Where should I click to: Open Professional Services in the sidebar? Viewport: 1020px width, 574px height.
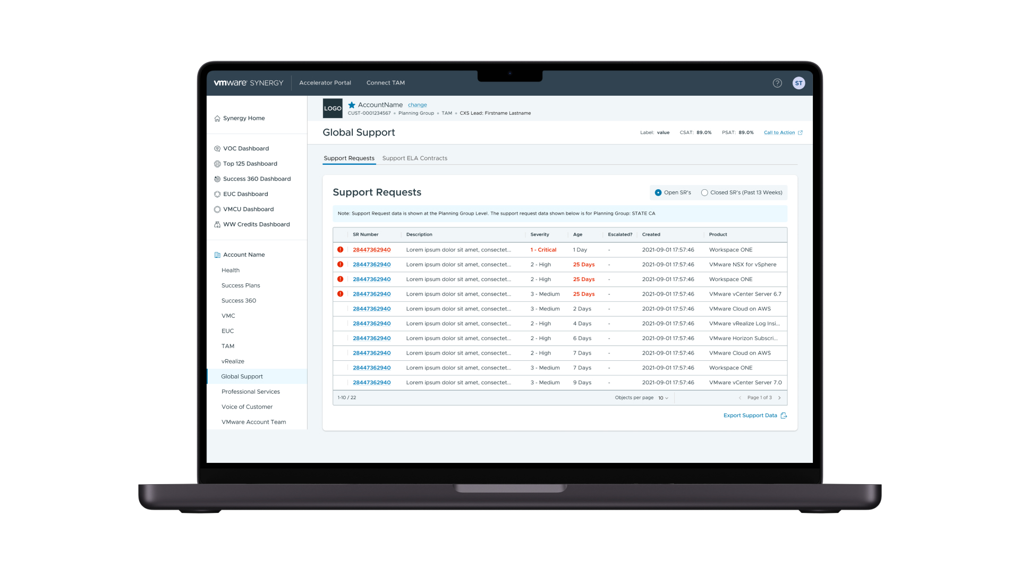(x=251, y=392)
